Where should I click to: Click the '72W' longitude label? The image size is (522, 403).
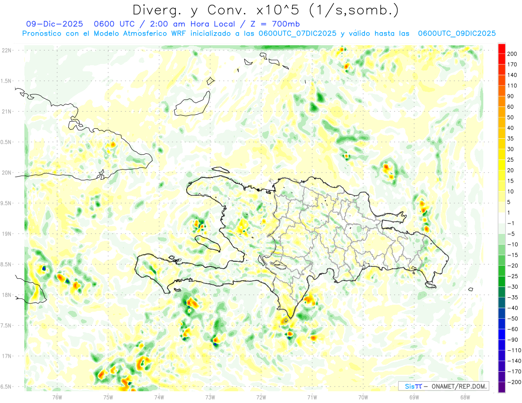click(261, 397)
